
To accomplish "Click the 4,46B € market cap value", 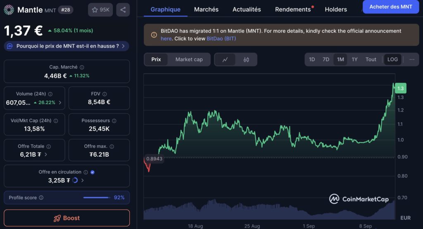I will (x=55, y=76).
